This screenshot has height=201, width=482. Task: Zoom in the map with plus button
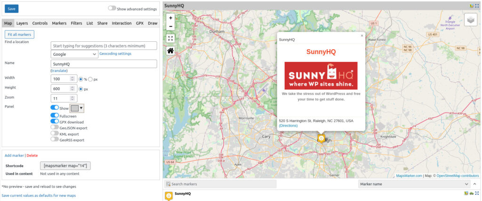(170, 18)
